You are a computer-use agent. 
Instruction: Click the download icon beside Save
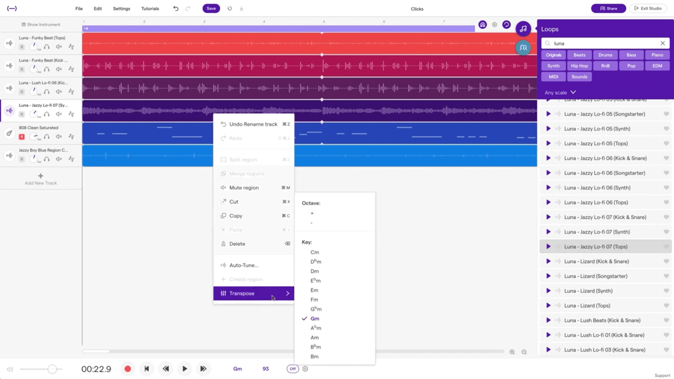[242, 8]
